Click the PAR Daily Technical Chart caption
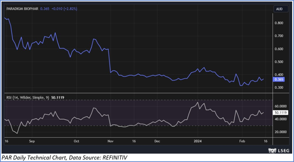The width and height of the screenshot is (294, 162). pos(64,158)
